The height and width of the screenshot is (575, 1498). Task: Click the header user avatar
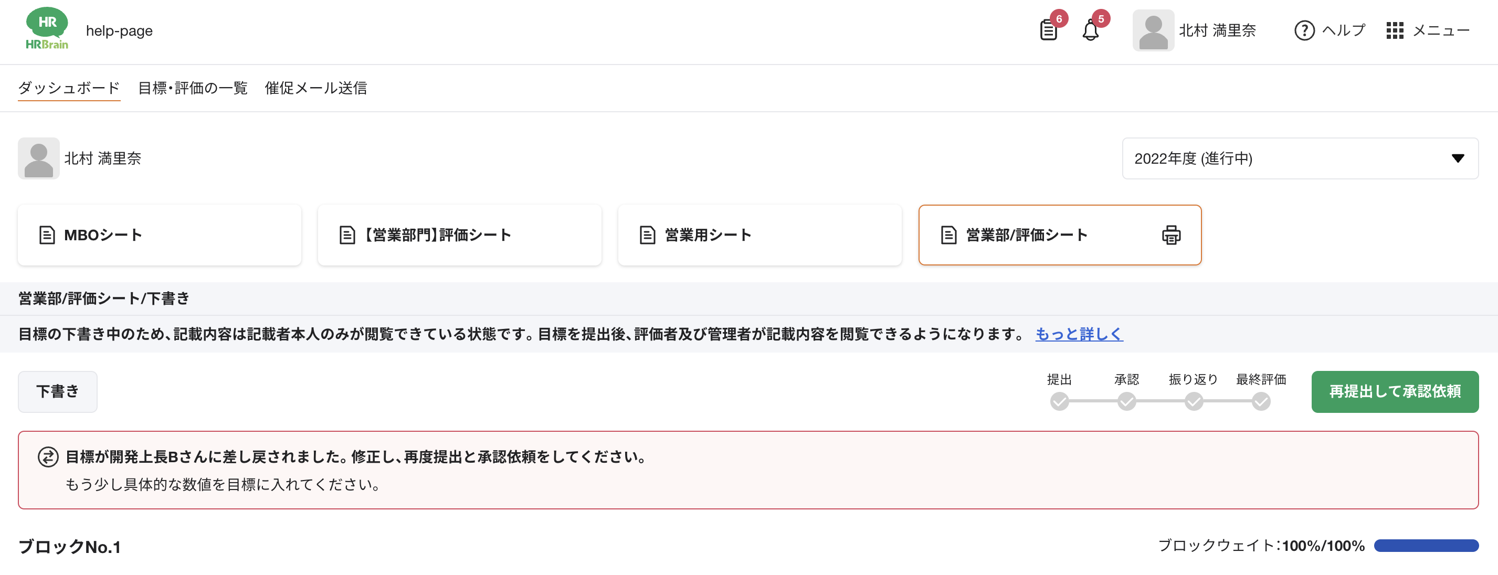coord(1153,30)
